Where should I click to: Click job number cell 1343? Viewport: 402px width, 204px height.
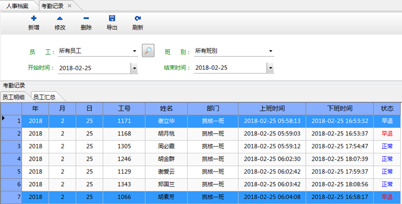[124, 184]
